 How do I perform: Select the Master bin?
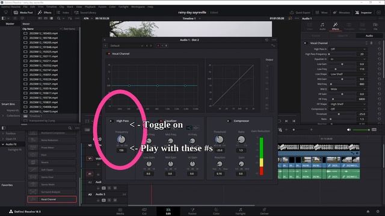click(x=10, y=24)
